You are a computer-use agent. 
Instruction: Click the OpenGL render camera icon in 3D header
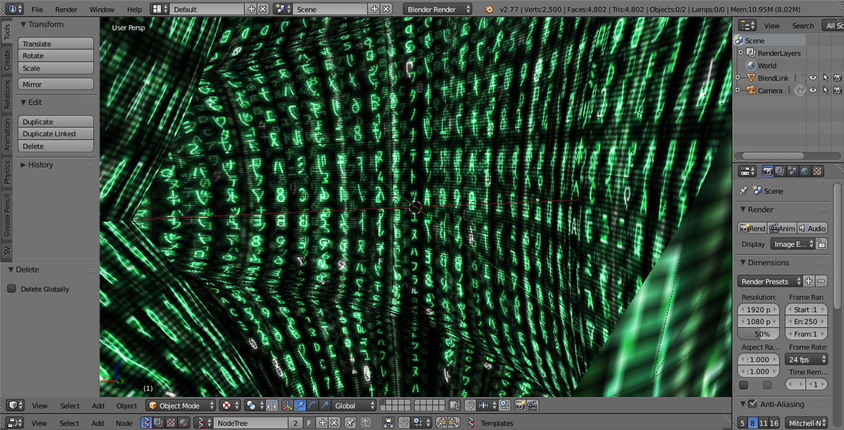[520, 405]
